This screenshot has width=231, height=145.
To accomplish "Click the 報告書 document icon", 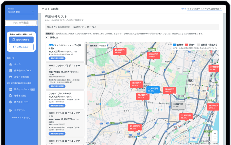I will click(11, 96).
